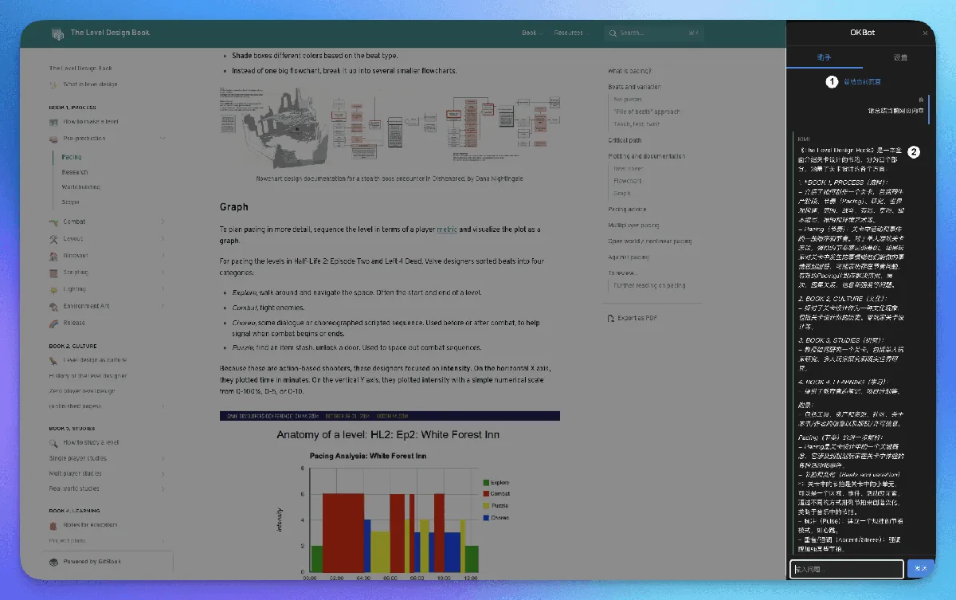Image resolution: width=956 pixels, height=600 pixels.
Task: Collapse the Pre-production section chevron
Action: (163, 139)
